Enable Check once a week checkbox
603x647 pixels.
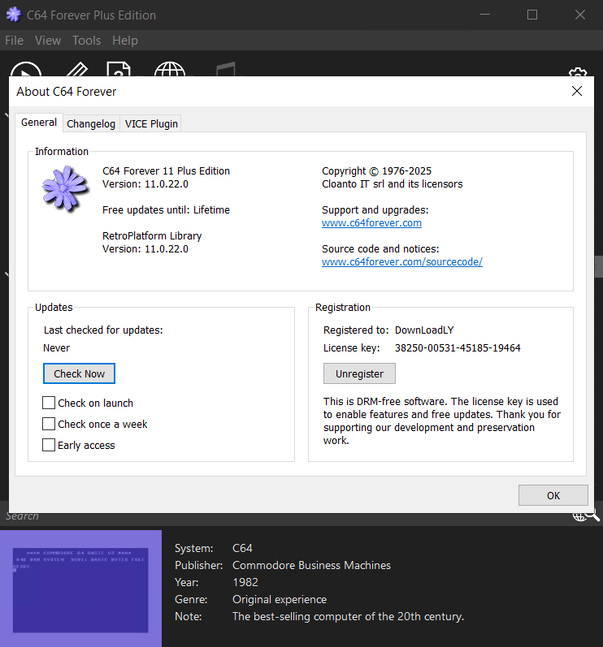coord(49,424)
